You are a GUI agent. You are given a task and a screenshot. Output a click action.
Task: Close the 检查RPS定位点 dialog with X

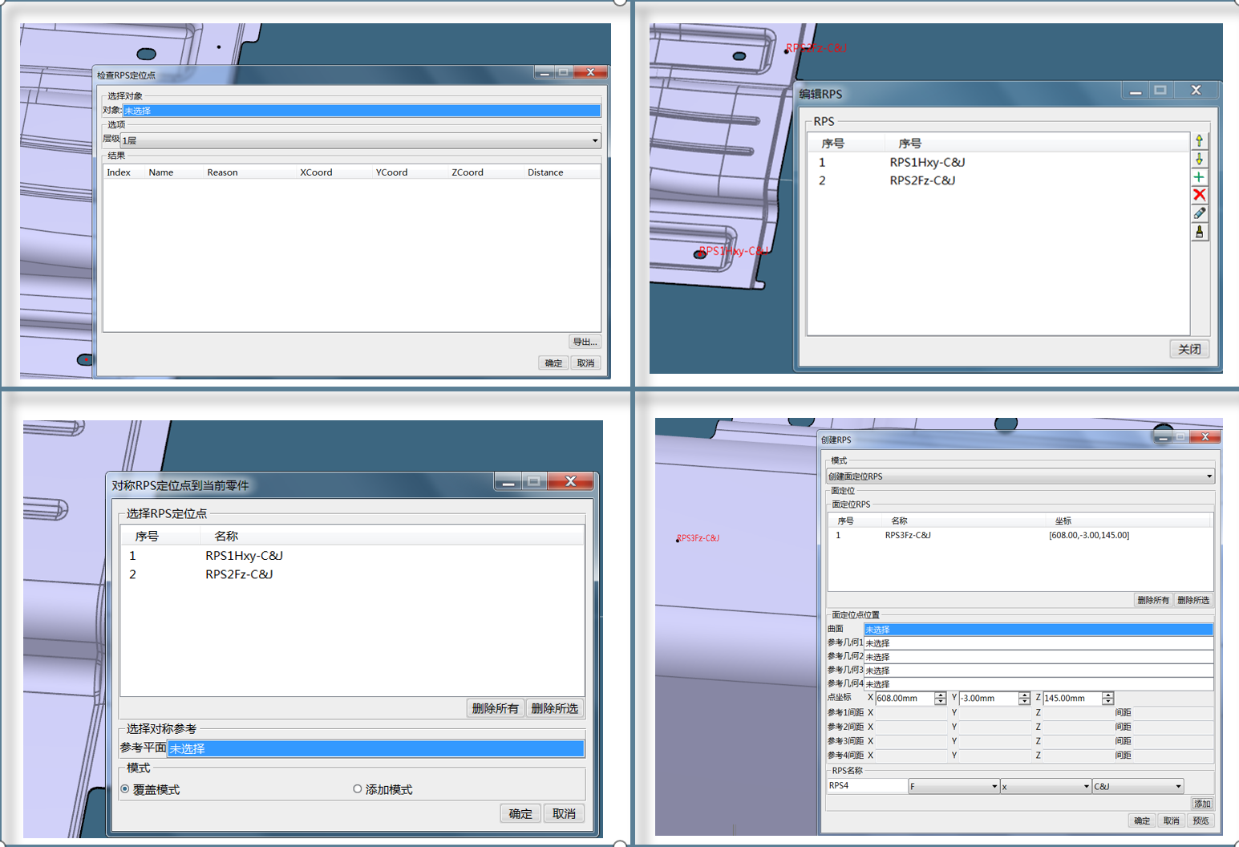pyautogui.click(x=590, y=73)
